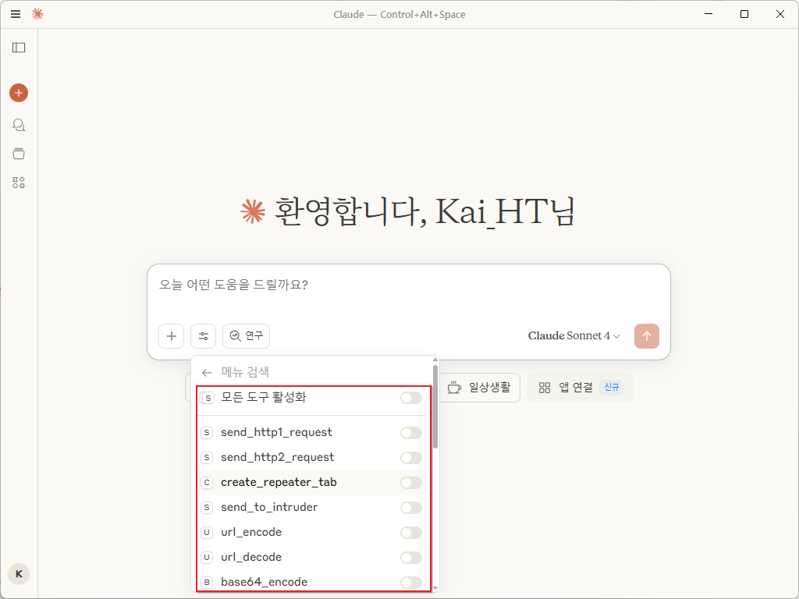Viewport: 799px width, 599px height.
Task: Click the coffee cup icon on 일상생활
Action: coord(454,388)
